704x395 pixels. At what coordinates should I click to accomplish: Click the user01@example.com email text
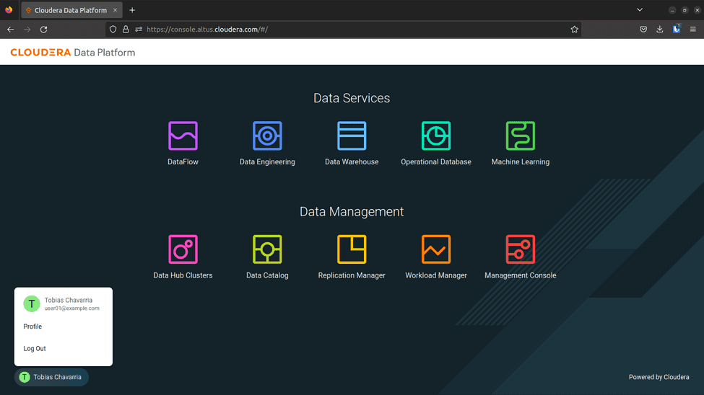click(71, 309)
